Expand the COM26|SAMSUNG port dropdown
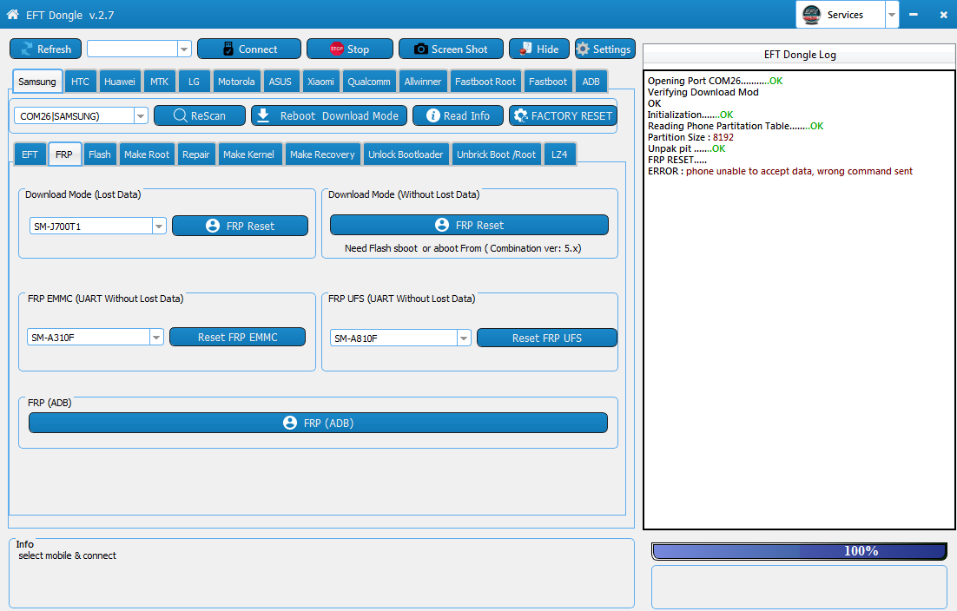Viewport: 957px width, 611px height. (x=141, y=115)
